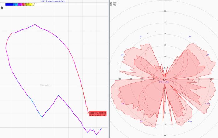Enable the Speed checkbox
Screen dimensions: 218x138
click(x=111, y=2)
